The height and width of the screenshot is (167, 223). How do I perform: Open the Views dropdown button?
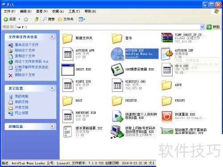point(82,19)
